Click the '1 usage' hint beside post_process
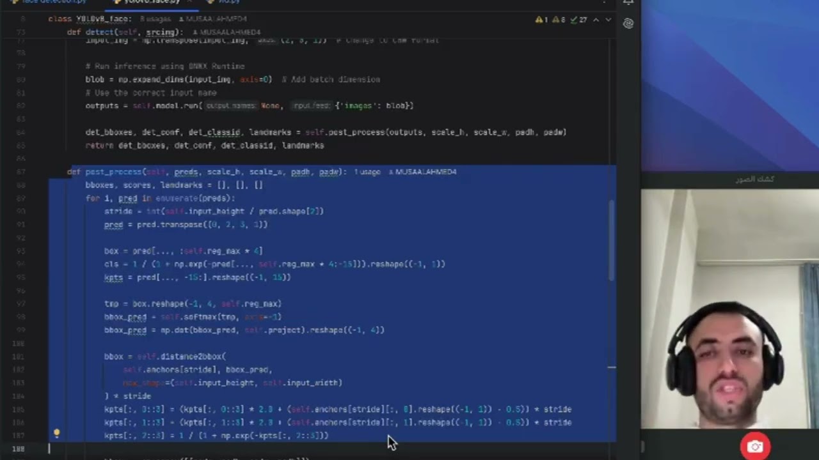The height and width of the screenshot is (460, 819). click(x=367, y=172)
